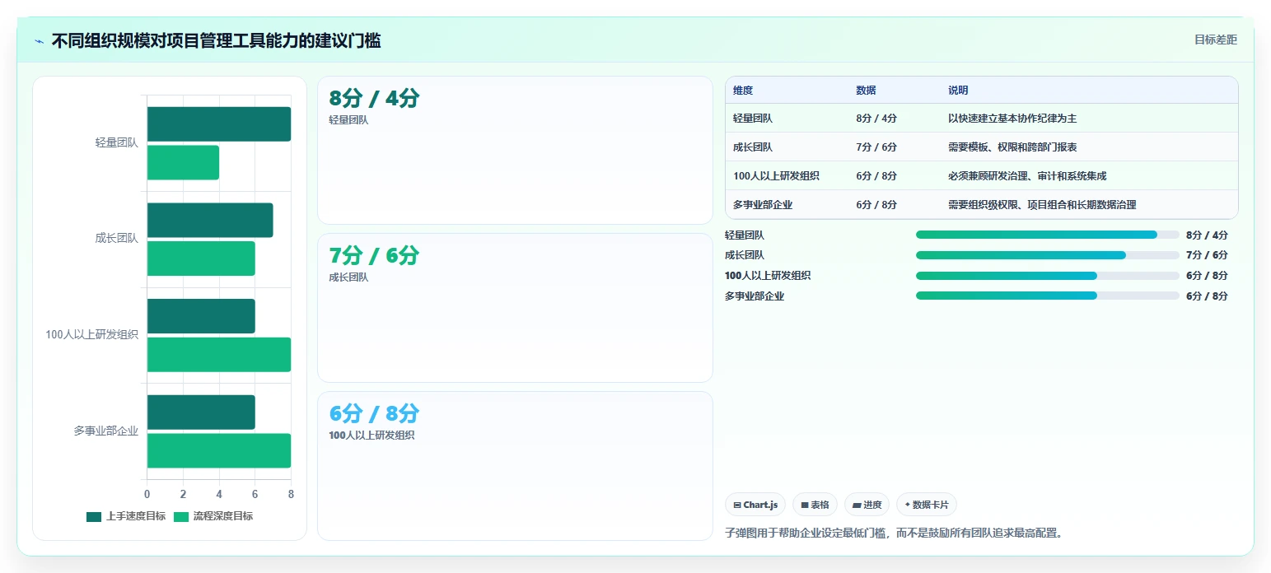Image resolution: width=1271 pixels, height=573 pixels.
Task: Click 轻量团队 label in the progress list
Action: coord(745,235)
